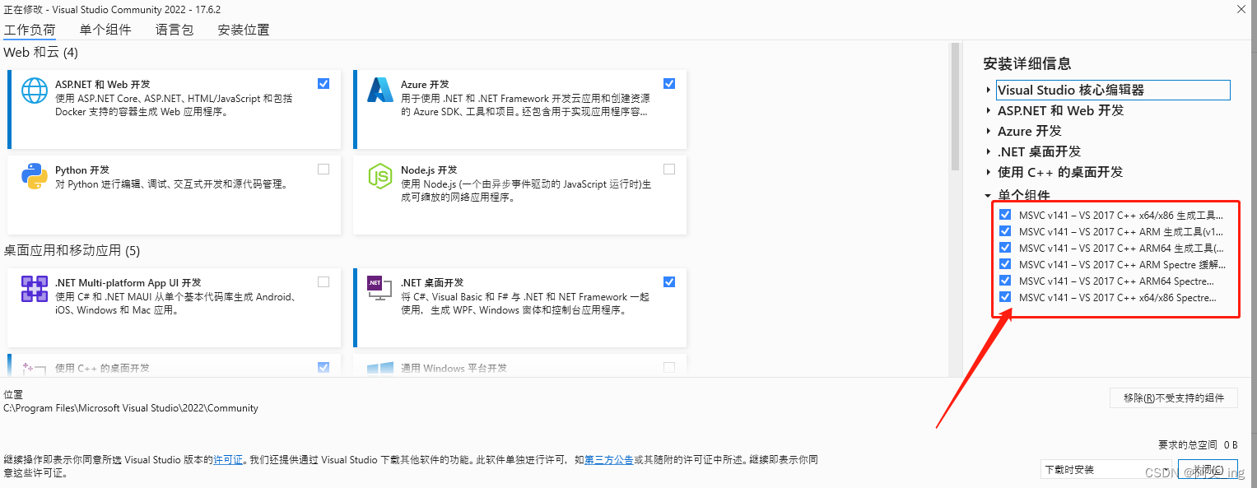Select the ASP.NET 和 Web 开发 globe icon
This screenshot has width=1257, height=488.
pos(34,91)
